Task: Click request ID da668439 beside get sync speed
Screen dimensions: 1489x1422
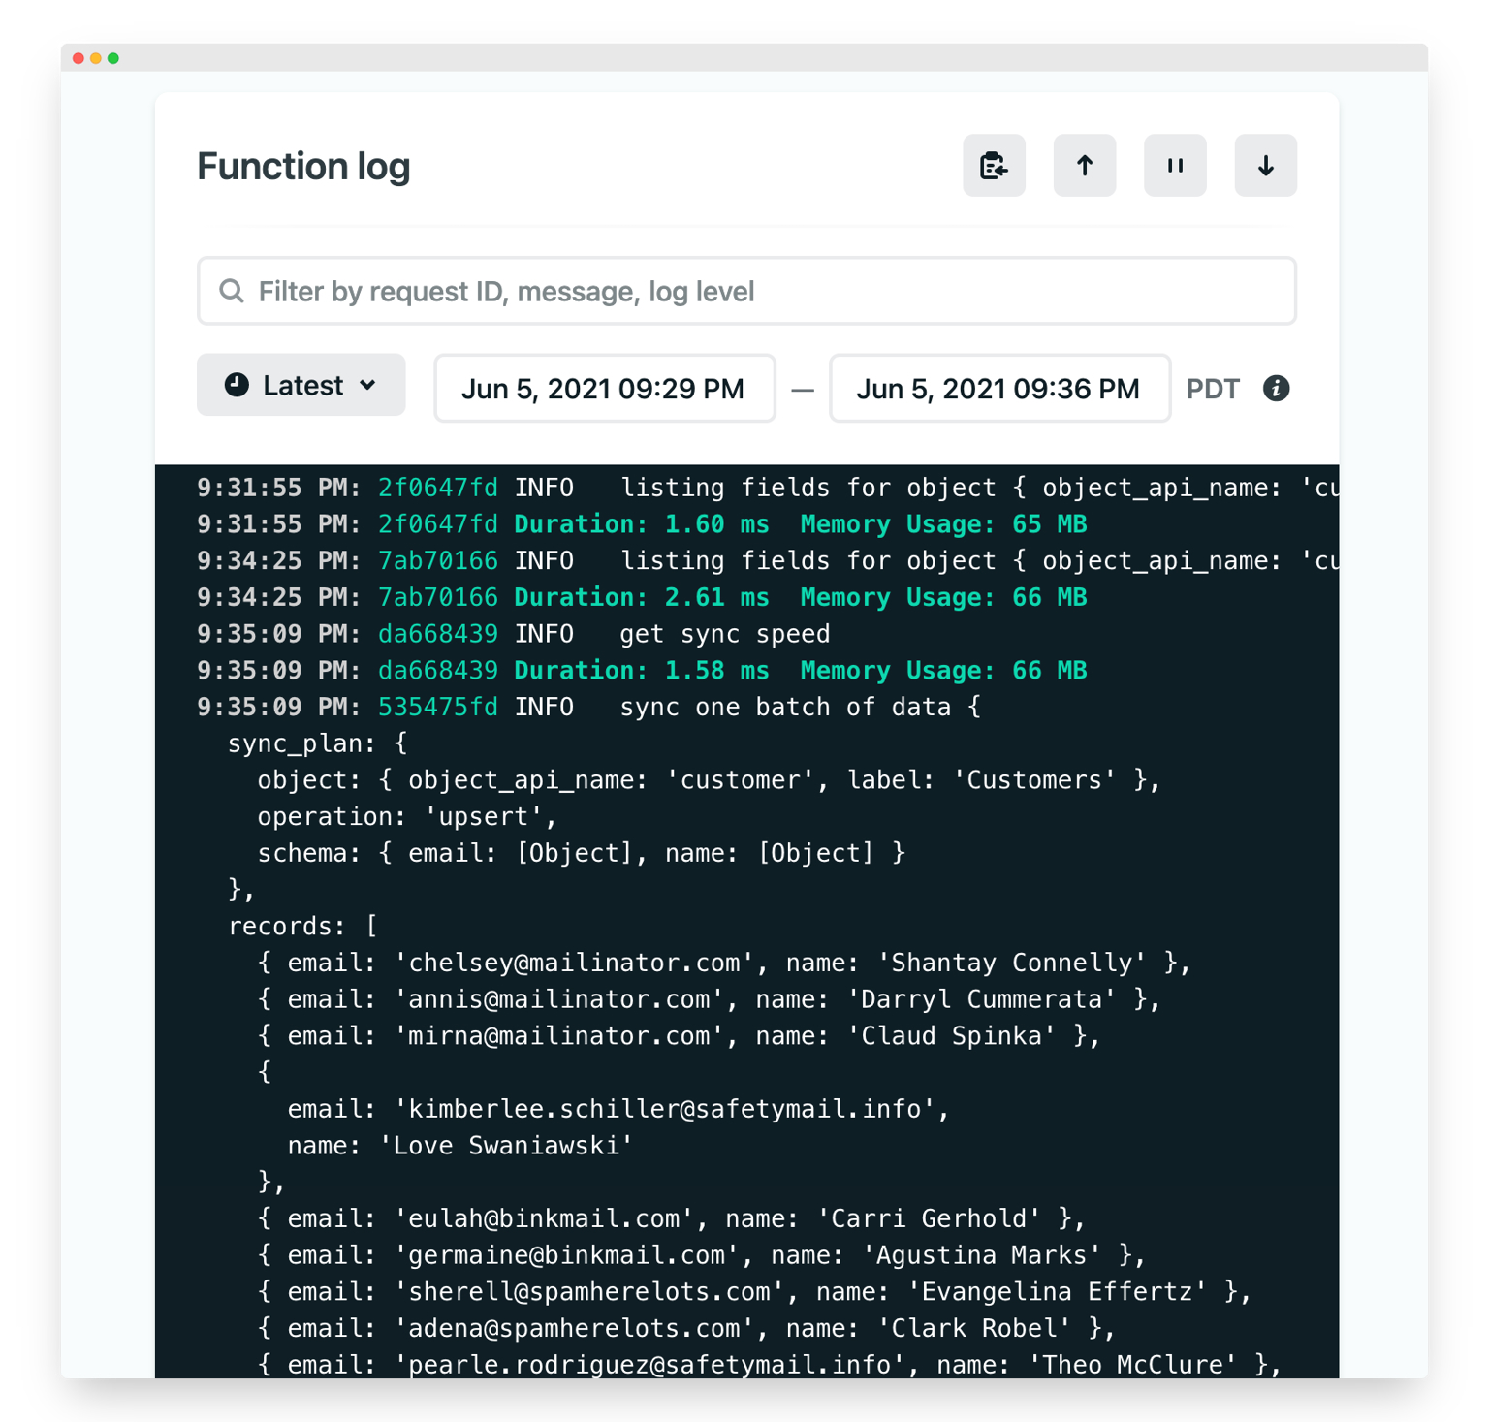Action: point(437,634)
